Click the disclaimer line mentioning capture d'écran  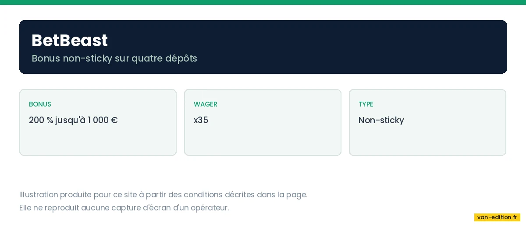click(124, 208)
